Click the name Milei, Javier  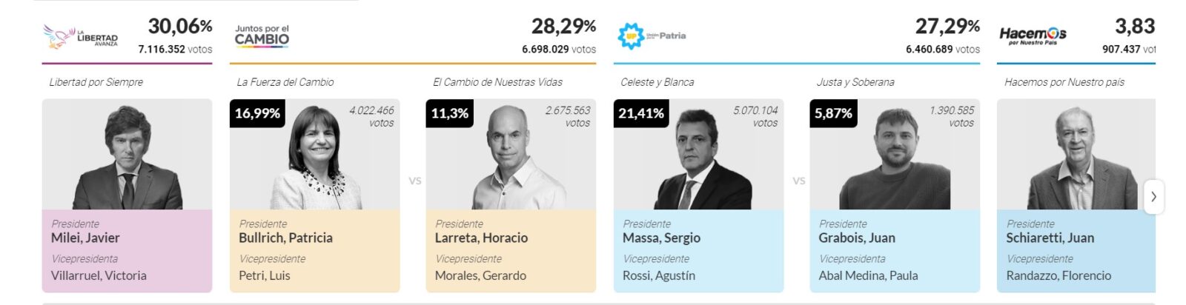coord(85,238)
